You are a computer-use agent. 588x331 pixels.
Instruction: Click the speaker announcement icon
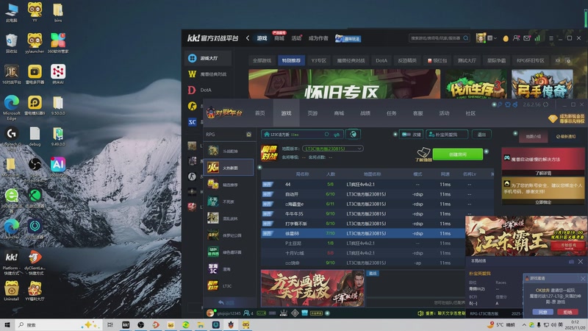coord(420,313)
